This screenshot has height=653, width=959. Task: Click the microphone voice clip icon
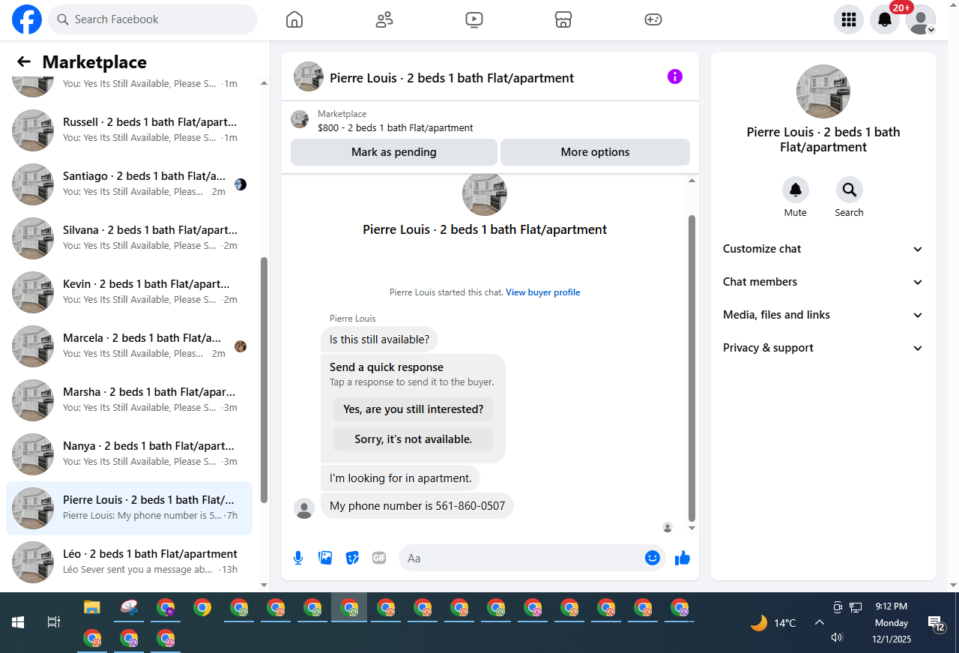click(x=298, y=558)
